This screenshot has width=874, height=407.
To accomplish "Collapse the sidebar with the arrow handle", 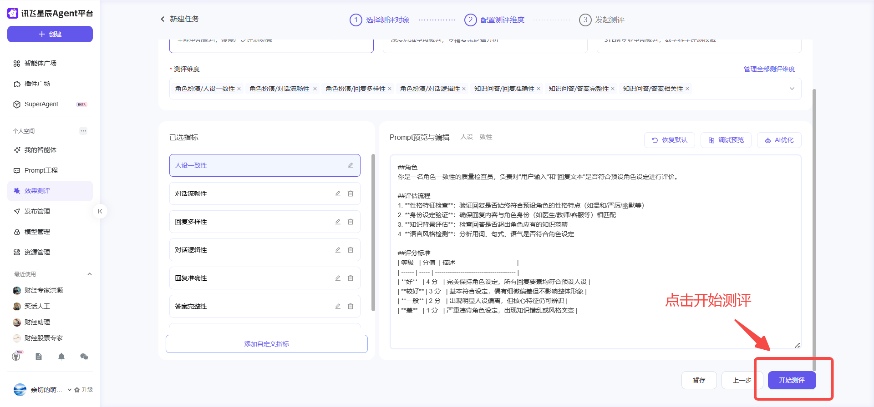I will pyautogui.click(x=100, y=211).
